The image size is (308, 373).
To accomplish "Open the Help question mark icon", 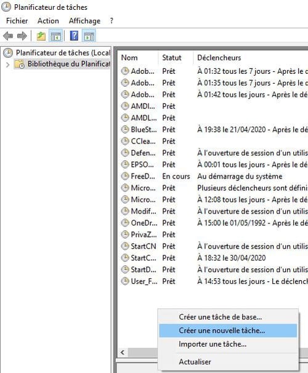I will [75, 36].
